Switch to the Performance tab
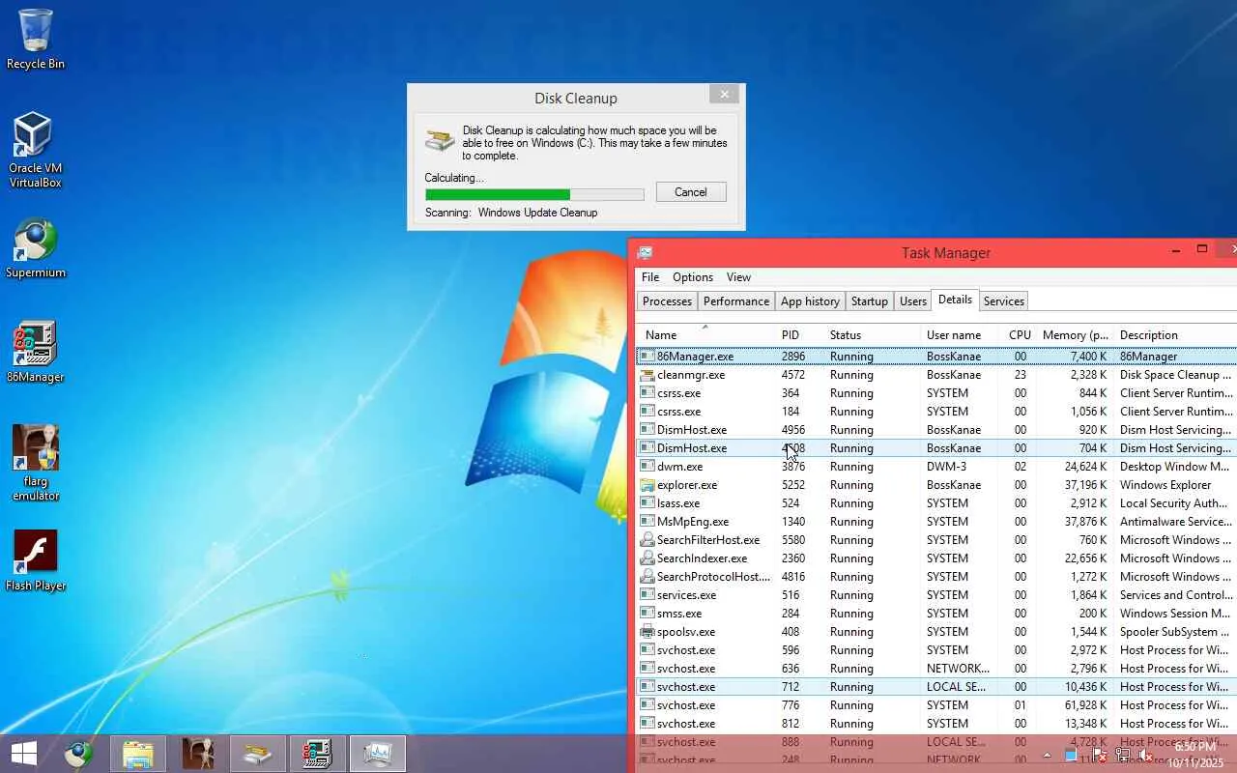The image size is (1237, 773). point(736,301)
